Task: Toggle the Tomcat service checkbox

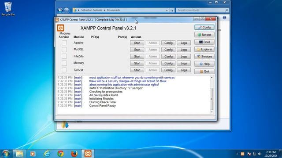Action: (x=64, y=70)
